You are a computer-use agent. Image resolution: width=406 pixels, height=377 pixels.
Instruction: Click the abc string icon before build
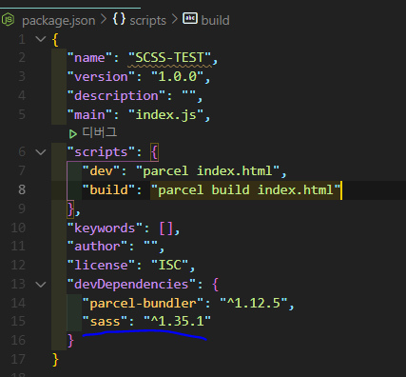click(190, 18)
